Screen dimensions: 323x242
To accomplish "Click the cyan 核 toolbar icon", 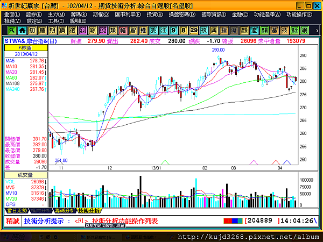I will [203, 31].
